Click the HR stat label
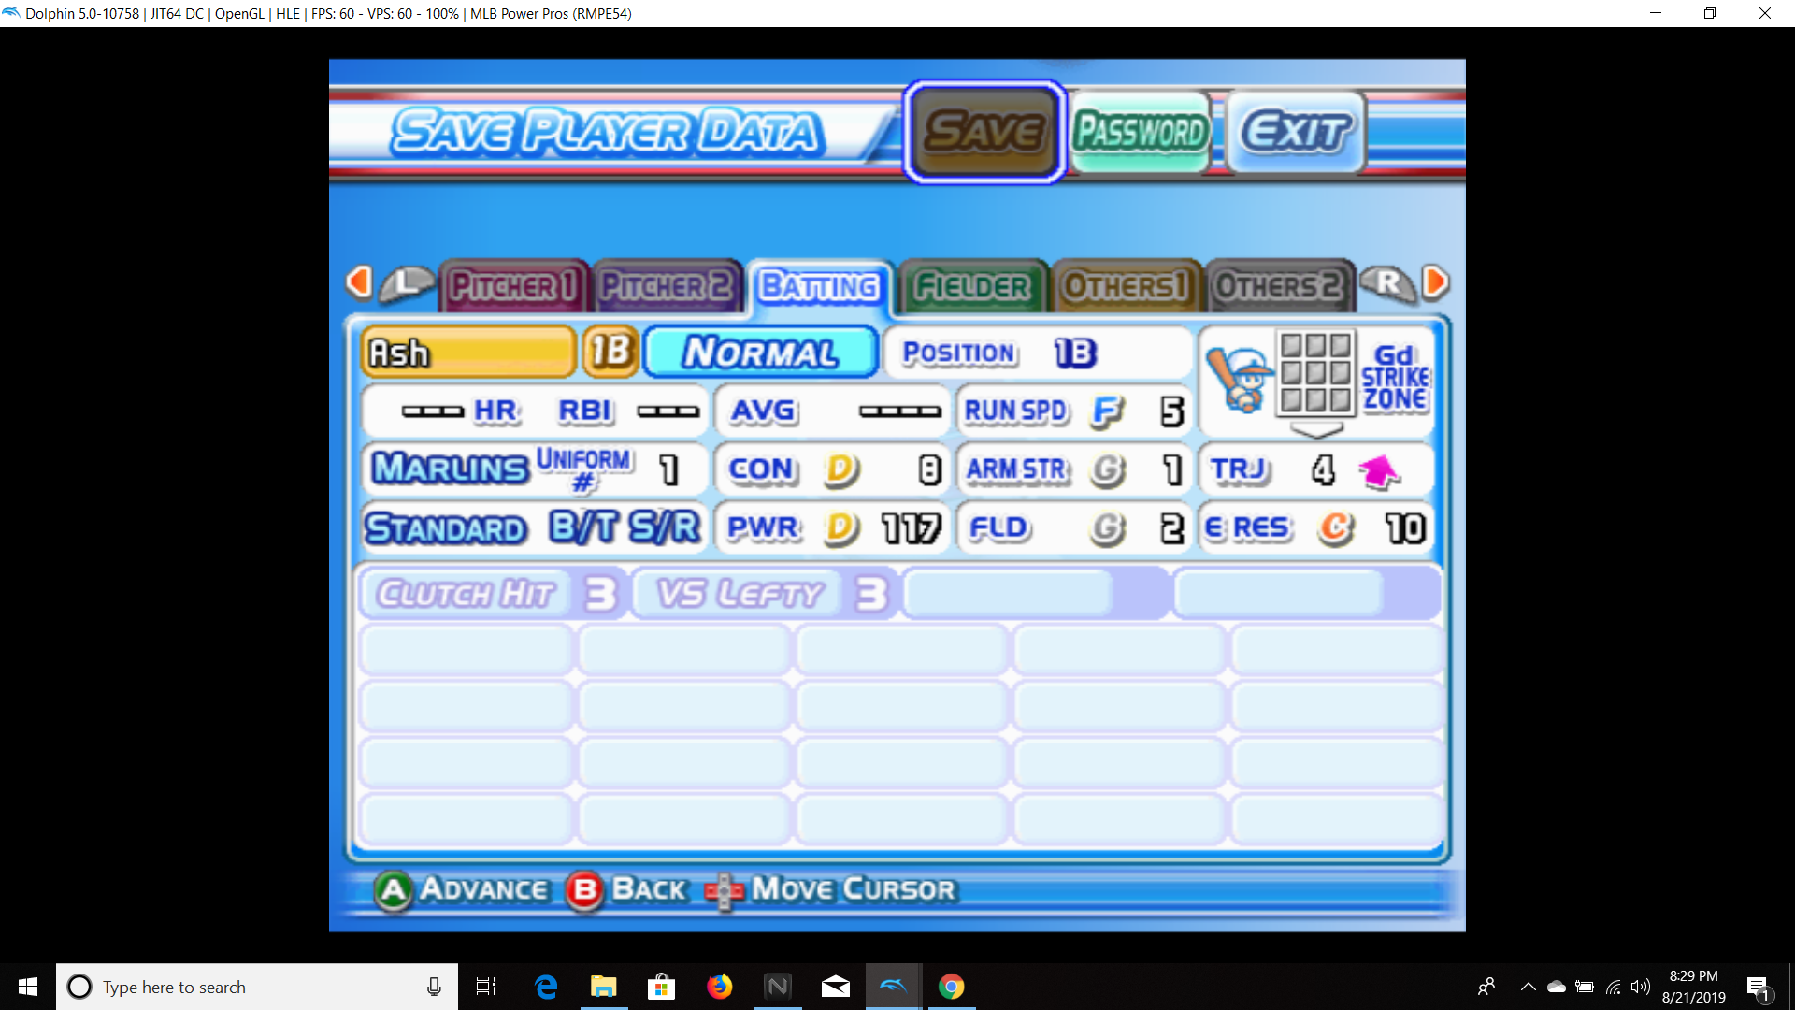Image resolution: width=1795 pixels, height=1010 pixels. (495, 411)
